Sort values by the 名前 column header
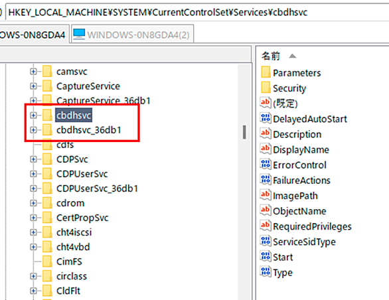The height and width of the screenshot is (300, 389). tap(271, 56)
